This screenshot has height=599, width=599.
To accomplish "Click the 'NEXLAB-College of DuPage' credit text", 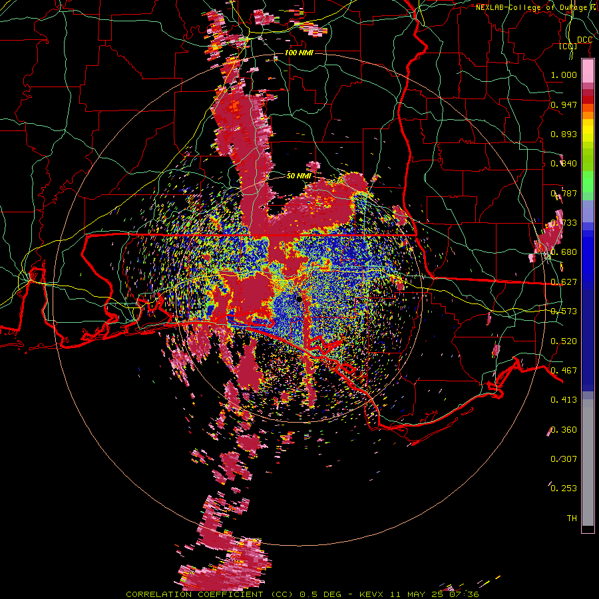I will point(532,7).
